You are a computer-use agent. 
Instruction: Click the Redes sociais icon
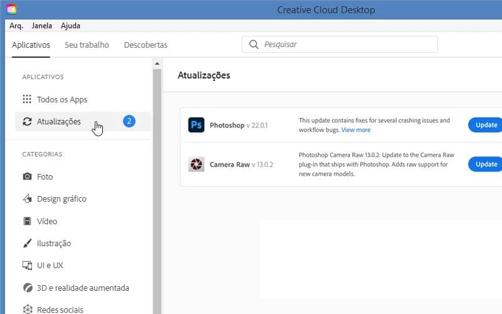pyautogui.click(x=28, y=309)
